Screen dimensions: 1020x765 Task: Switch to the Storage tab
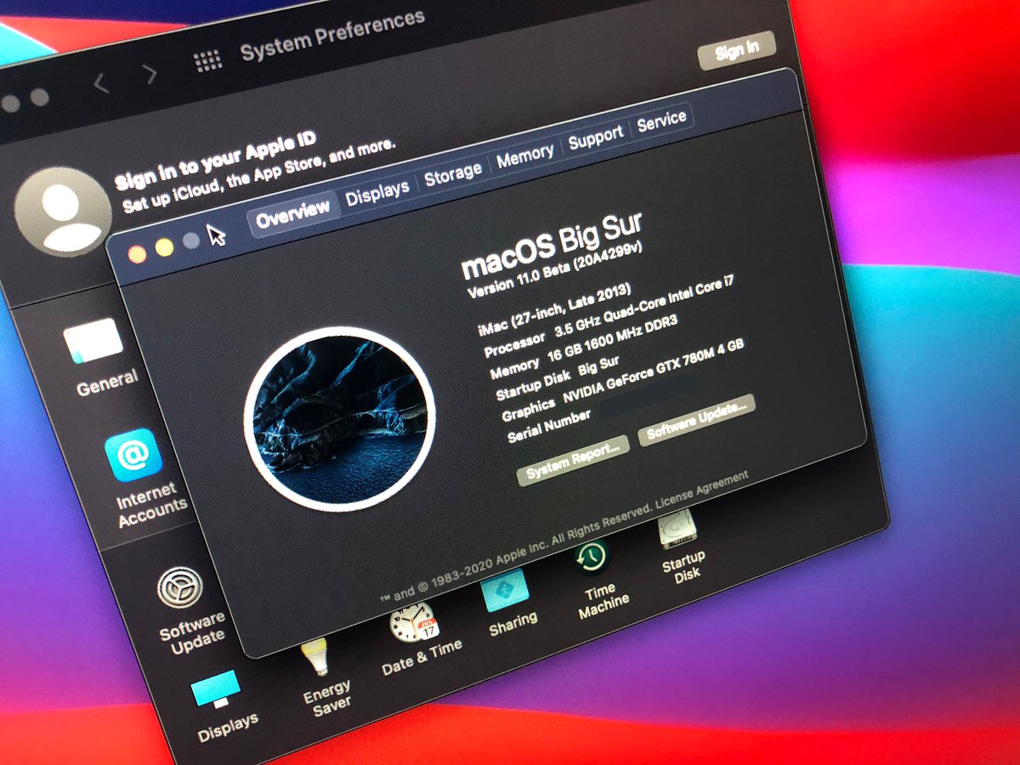pyautogui.click(x=453, y=173)
